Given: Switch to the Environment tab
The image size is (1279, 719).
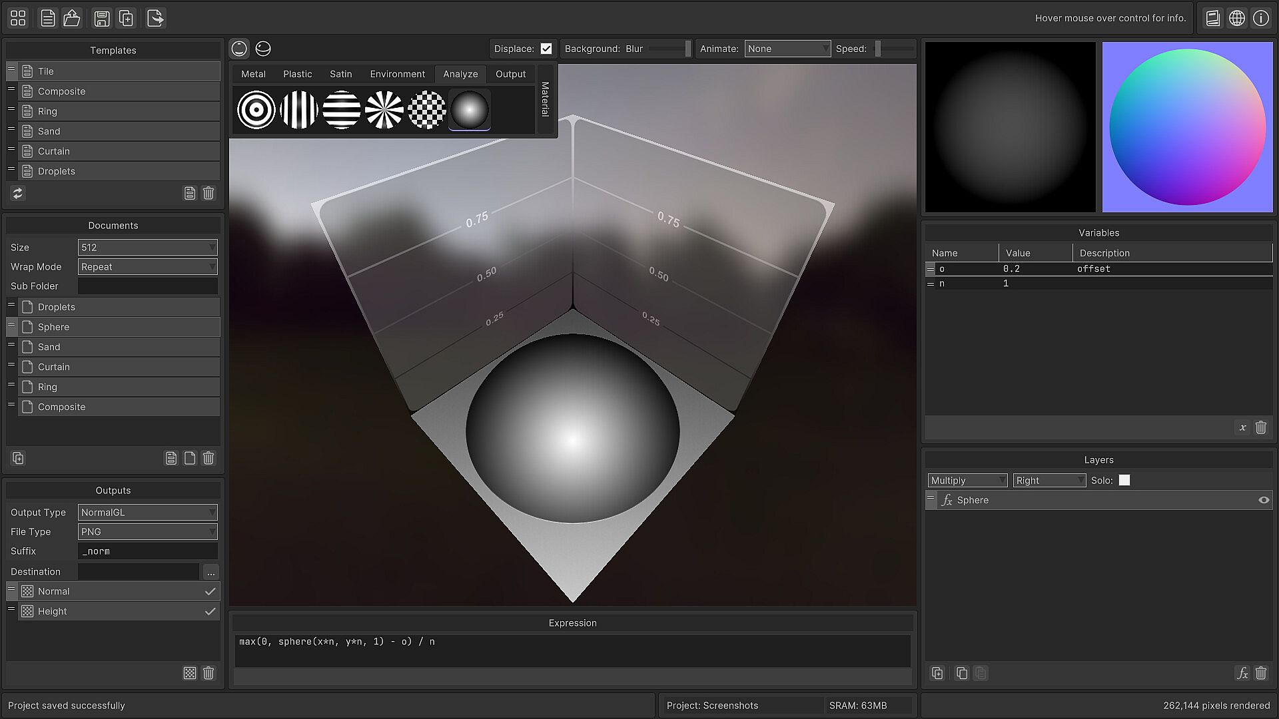Looking at the screenshot, I should [x=397, y=74].
